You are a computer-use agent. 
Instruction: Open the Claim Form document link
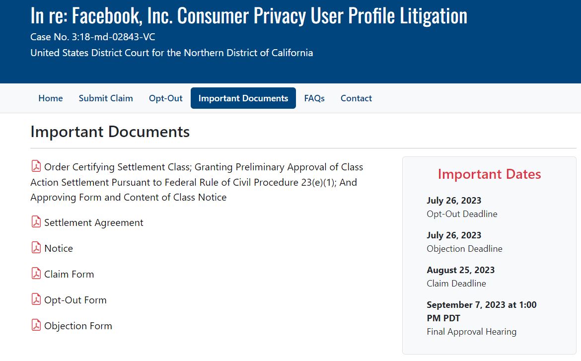click(x=69, y=274)
